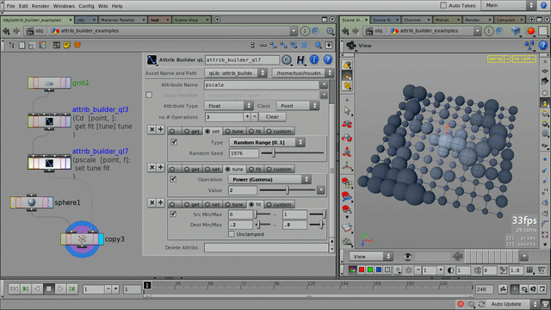Screen dimensions: 551x310
Task: Open the qLib::attrib_builde asset name dropdown
Action: [x=235, y=73]
